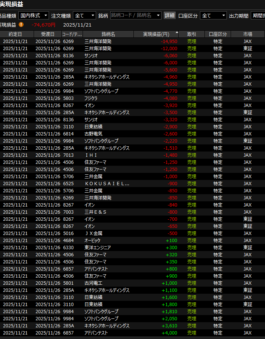The image size is (265, 339).
Task: Click the 市場 column header
Action: click(x=247, y=34)
